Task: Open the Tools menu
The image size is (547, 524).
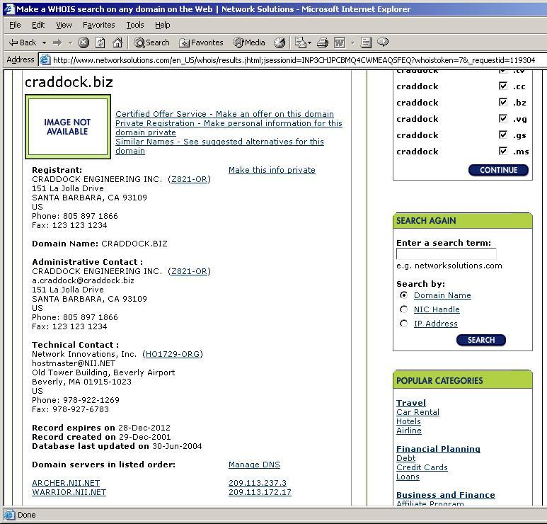Action: point(135,25)
